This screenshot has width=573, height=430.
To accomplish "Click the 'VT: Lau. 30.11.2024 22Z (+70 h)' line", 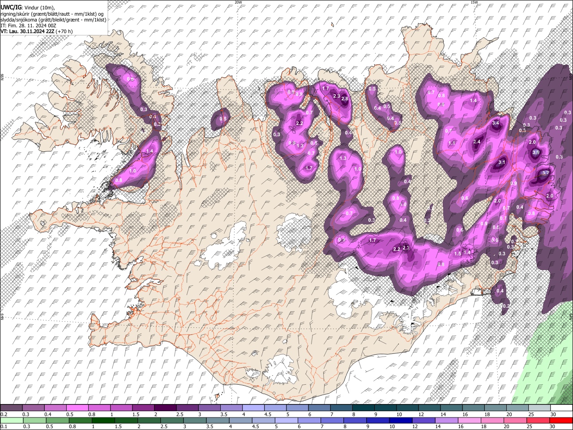I will point(37,31).
